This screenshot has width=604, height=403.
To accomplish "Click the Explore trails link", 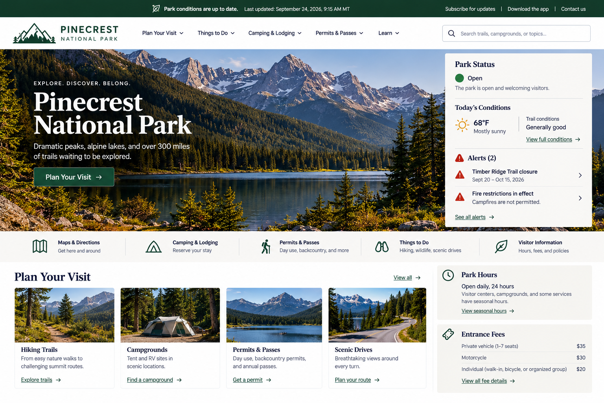I will pos(41,380).
